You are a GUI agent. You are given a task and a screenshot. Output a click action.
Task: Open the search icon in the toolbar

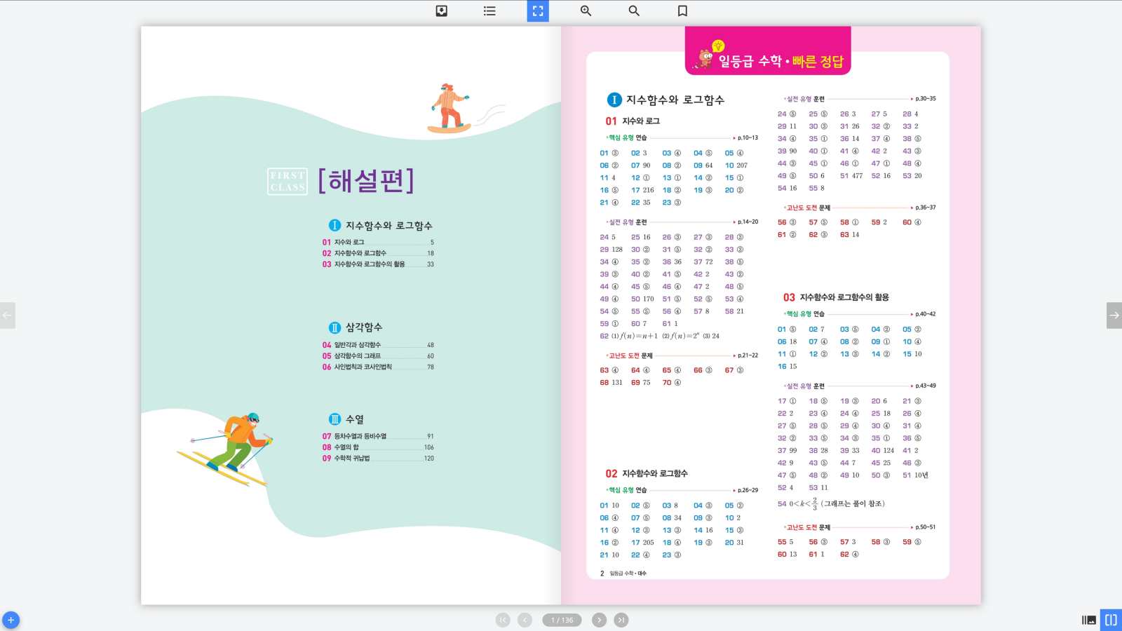(633, 11)
